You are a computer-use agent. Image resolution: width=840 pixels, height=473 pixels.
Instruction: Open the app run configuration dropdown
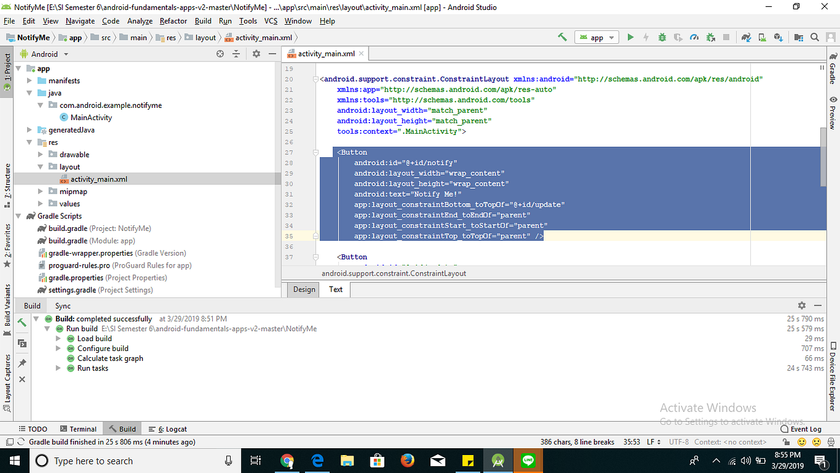596,37
